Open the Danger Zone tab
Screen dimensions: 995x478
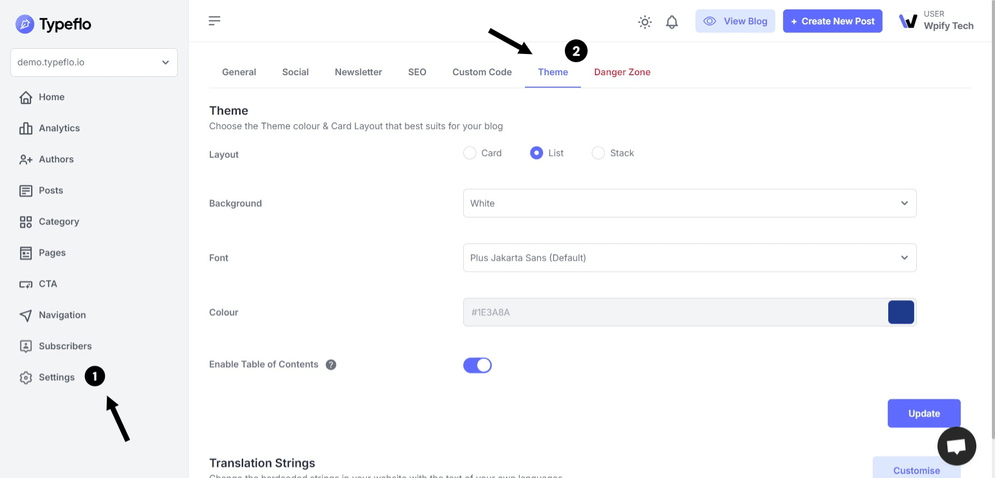(x=622, y=72)
